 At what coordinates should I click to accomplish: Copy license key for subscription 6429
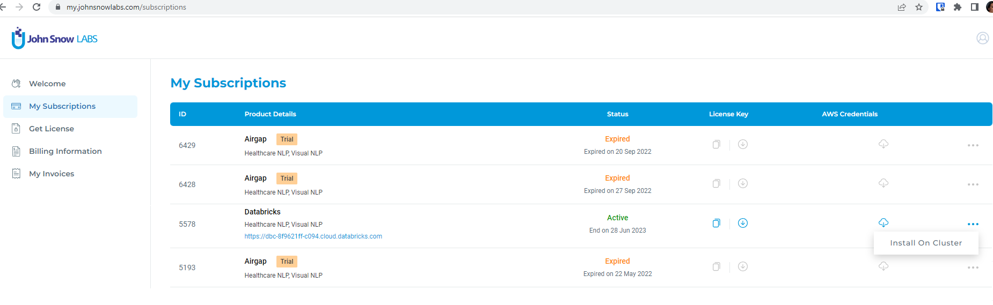716,145
